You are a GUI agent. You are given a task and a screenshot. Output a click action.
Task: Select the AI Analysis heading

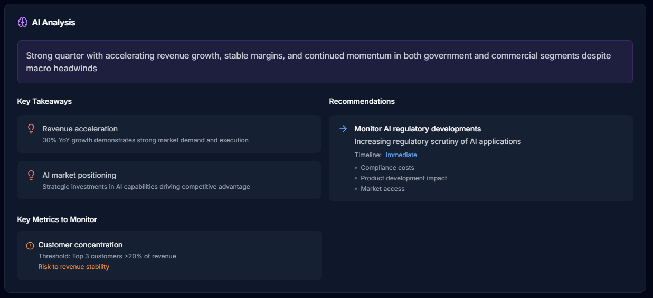tap(53, 22)
